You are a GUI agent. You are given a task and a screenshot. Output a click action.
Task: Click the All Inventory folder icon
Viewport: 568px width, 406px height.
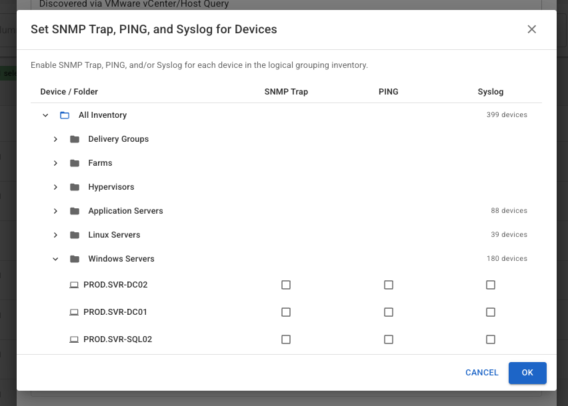tap(65, 115)
